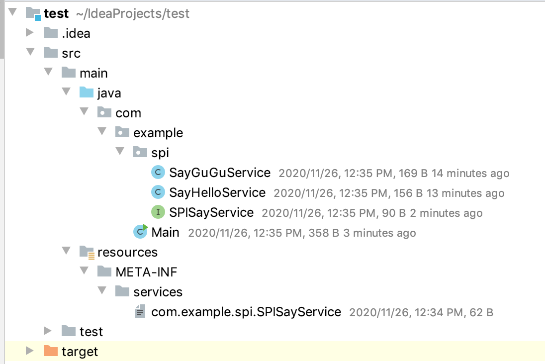Click the SayHelloService class icon
This screenshot has height=364, width=545.
158,192
